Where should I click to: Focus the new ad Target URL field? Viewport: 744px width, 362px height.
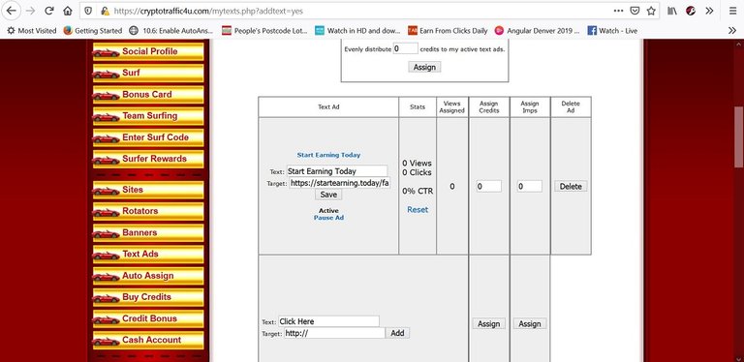click(x=334, y=333)
